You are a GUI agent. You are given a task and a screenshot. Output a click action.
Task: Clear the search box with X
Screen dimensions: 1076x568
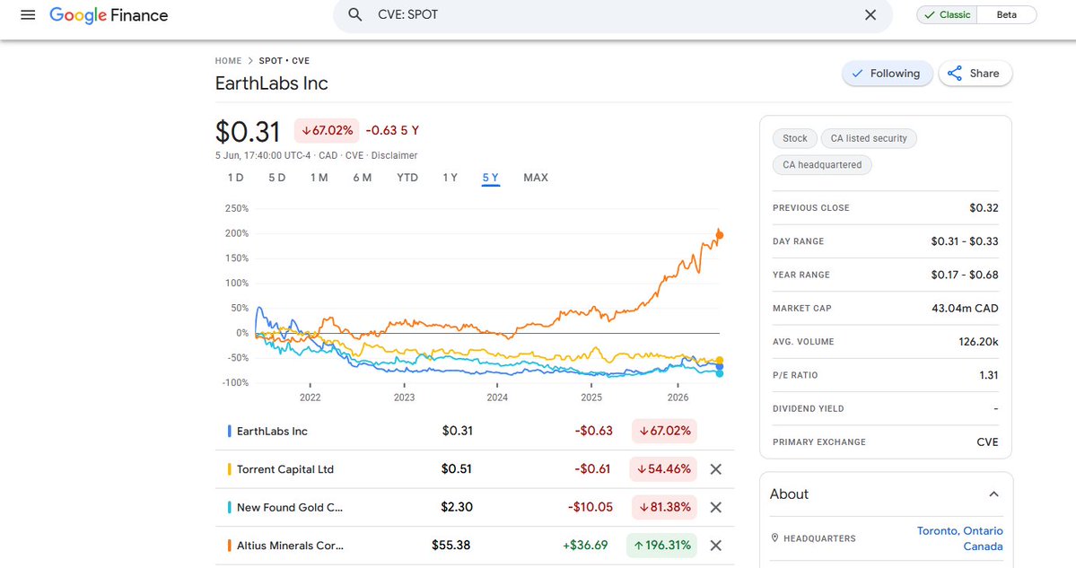tap(870, 14)
